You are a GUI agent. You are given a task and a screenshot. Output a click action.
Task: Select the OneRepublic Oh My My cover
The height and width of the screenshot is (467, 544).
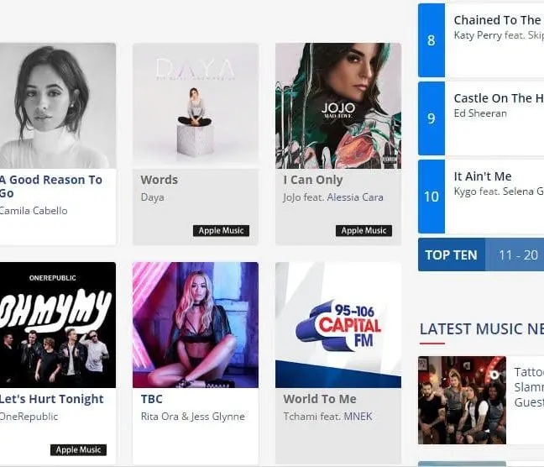(58, 325)
